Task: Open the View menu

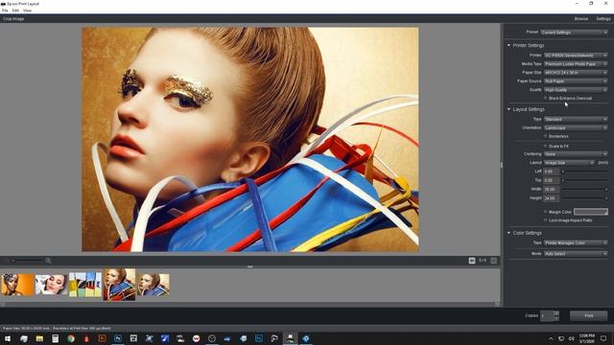Action: [x=28, y=11]
